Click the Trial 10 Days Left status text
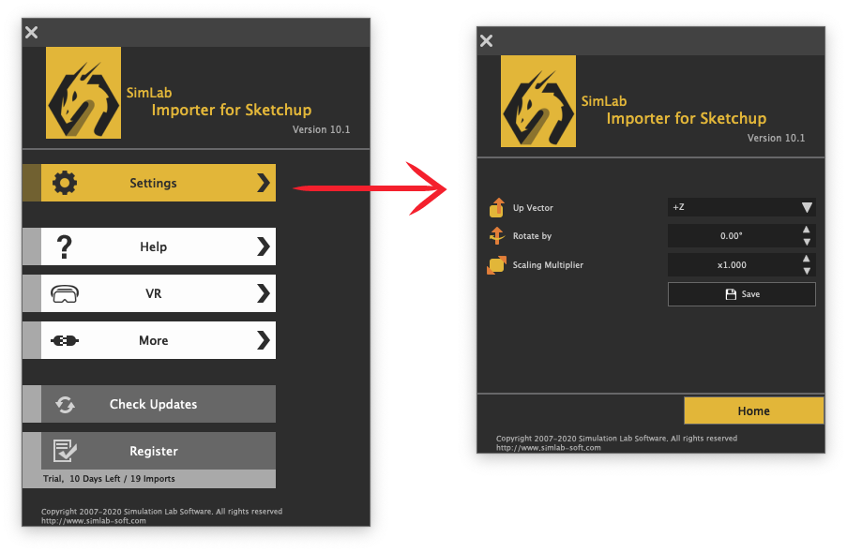 (109, 479)
